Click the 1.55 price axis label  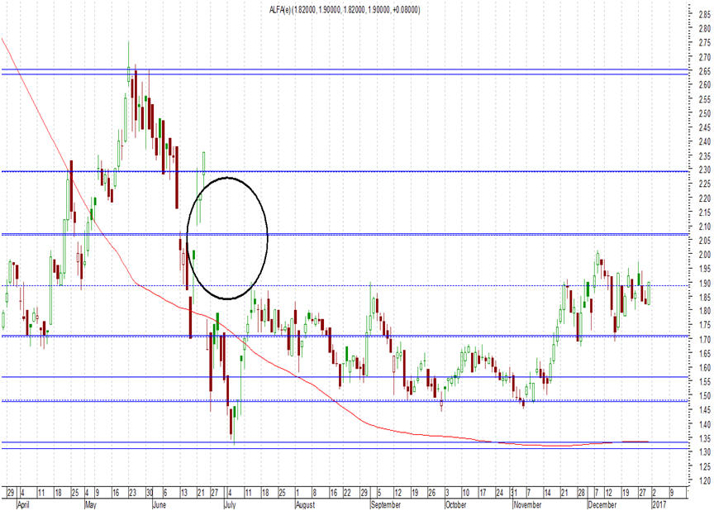pyautogui.click(x=704, y=382)
